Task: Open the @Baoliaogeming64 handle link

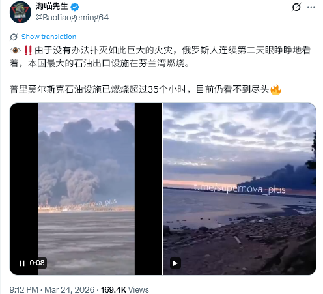Action: [72, 18]
